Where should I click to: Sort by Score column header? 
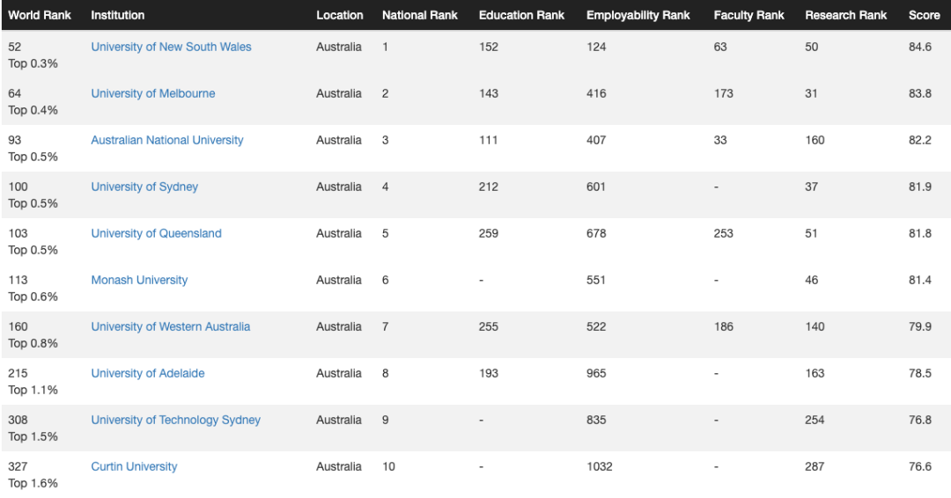tap(924, 15)
